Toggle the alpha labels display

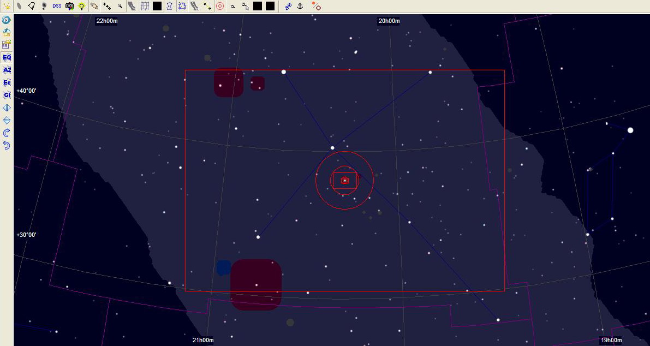click(232, 6)
